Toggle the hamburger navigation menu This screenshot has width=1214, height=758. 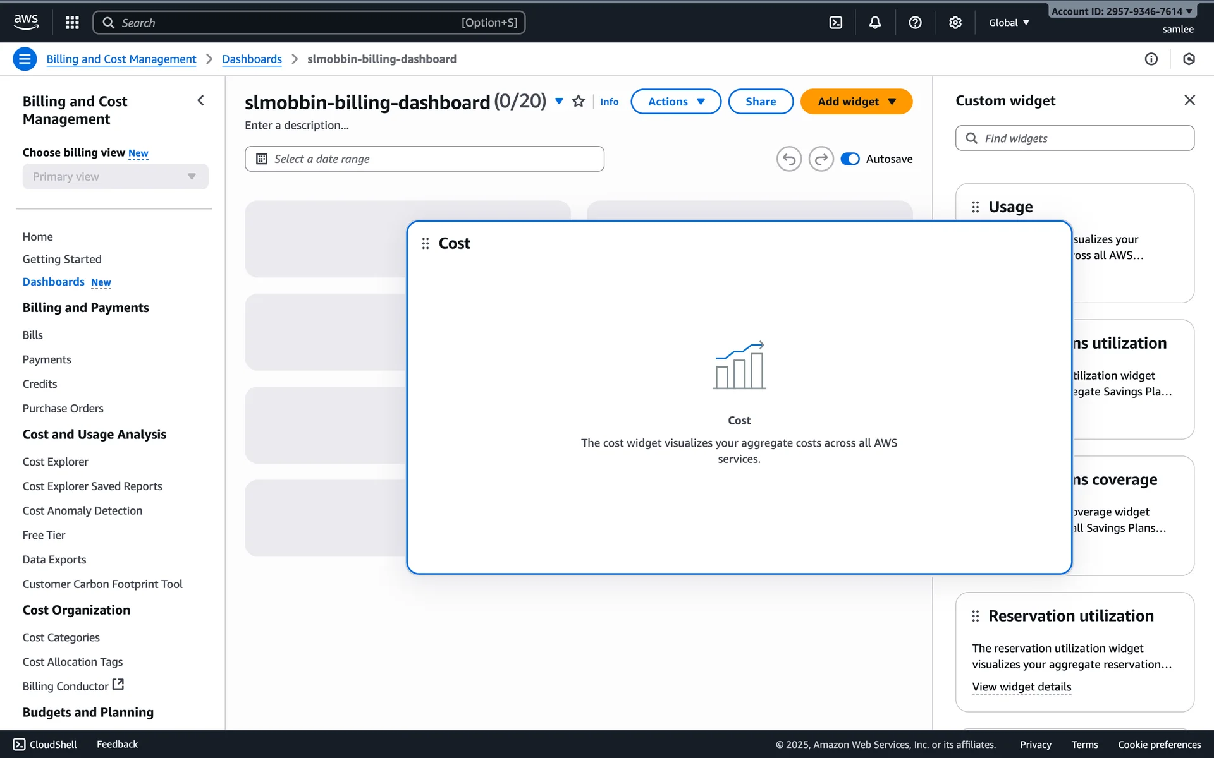click(25, 59)
